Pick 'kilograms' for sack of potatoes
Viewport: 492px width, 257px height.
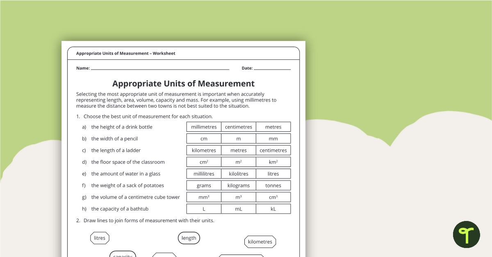[239, 185]
